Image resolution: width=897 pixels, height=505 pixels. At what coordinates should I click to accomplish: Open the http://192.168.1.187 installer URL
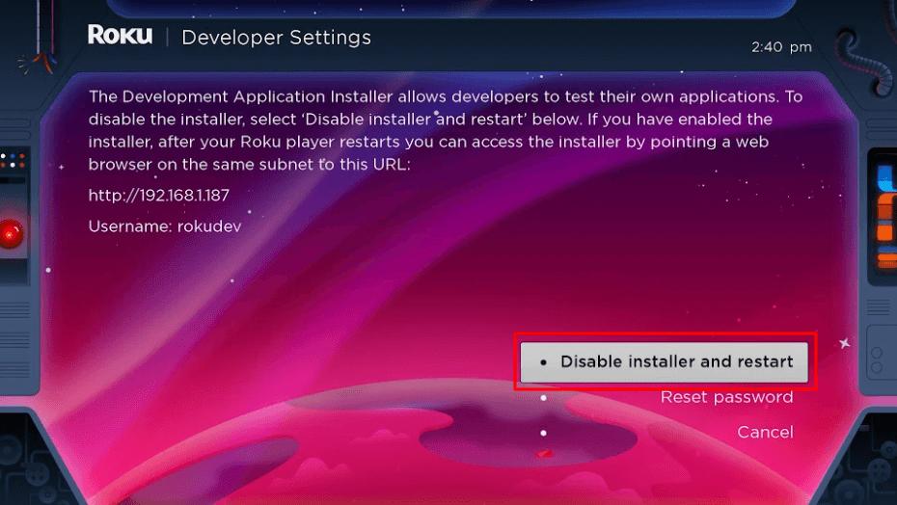158,196
